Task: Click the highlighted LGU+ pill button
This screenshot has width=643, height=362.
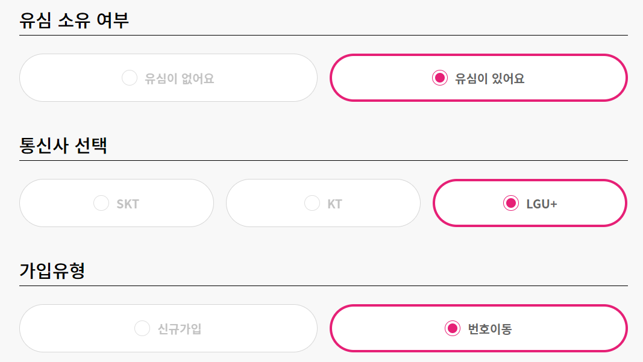Action: (529, 203)
